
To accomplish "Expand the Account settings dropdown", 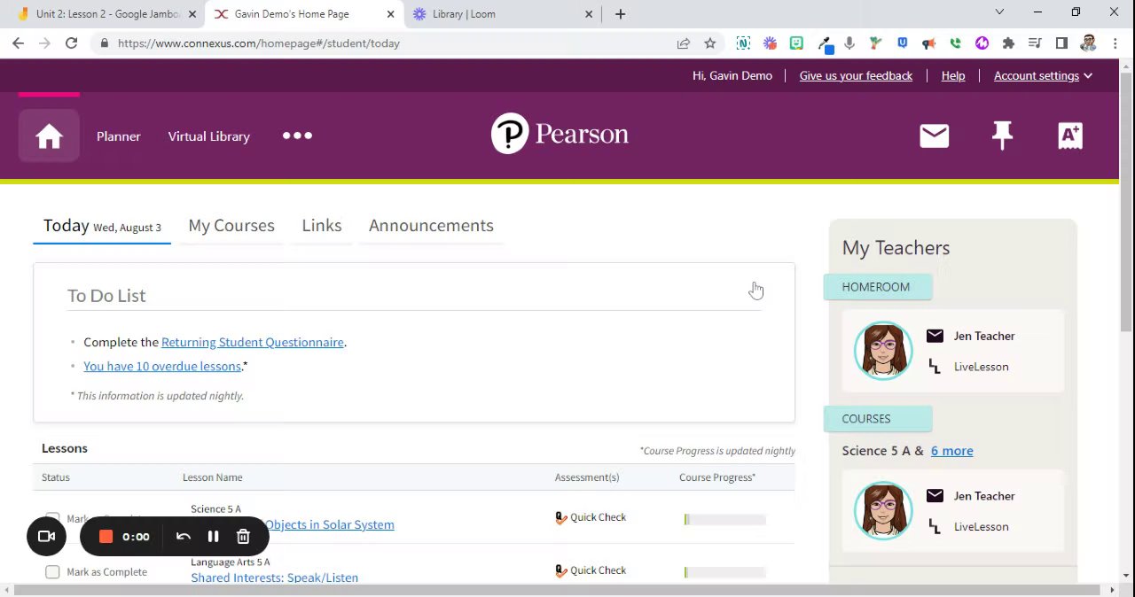I will coord(1043,76).
